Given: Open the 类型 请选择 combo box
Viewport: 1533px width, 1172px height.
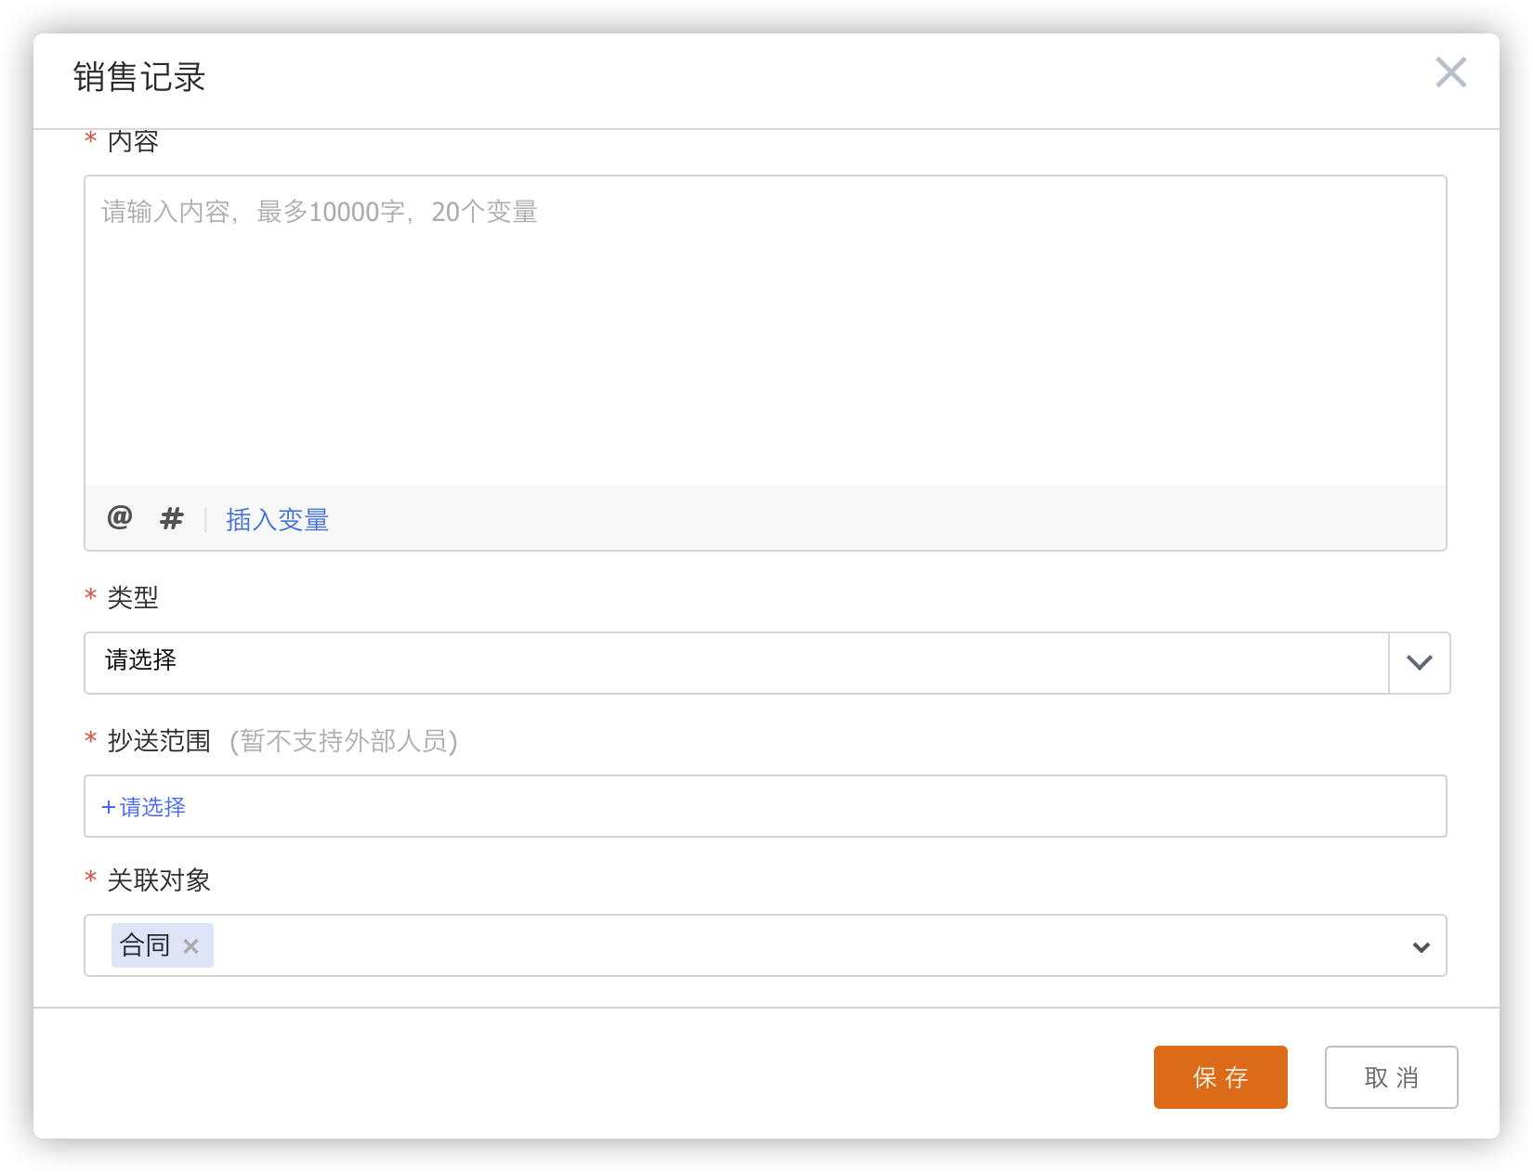Looking at the screenshot, I should click(x=736, y=663).
